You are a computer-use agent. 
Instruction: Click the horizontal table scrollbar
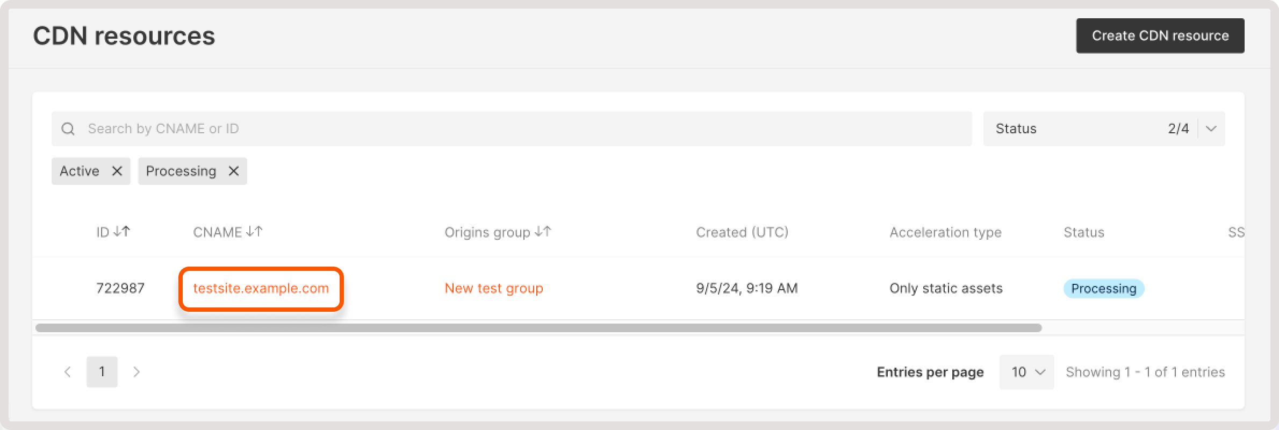(537, 327)
